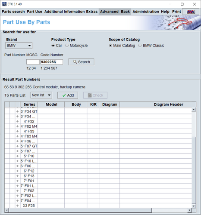Open the To Parts List 'New list' dropdown

pyautogui.click(x=41, y=95)
